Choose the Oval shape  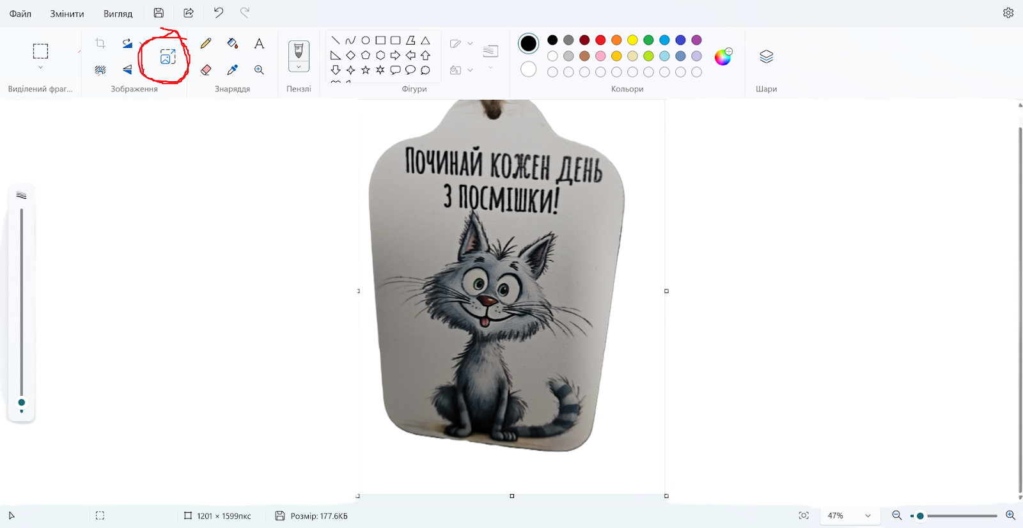click(x=366, y=40)
